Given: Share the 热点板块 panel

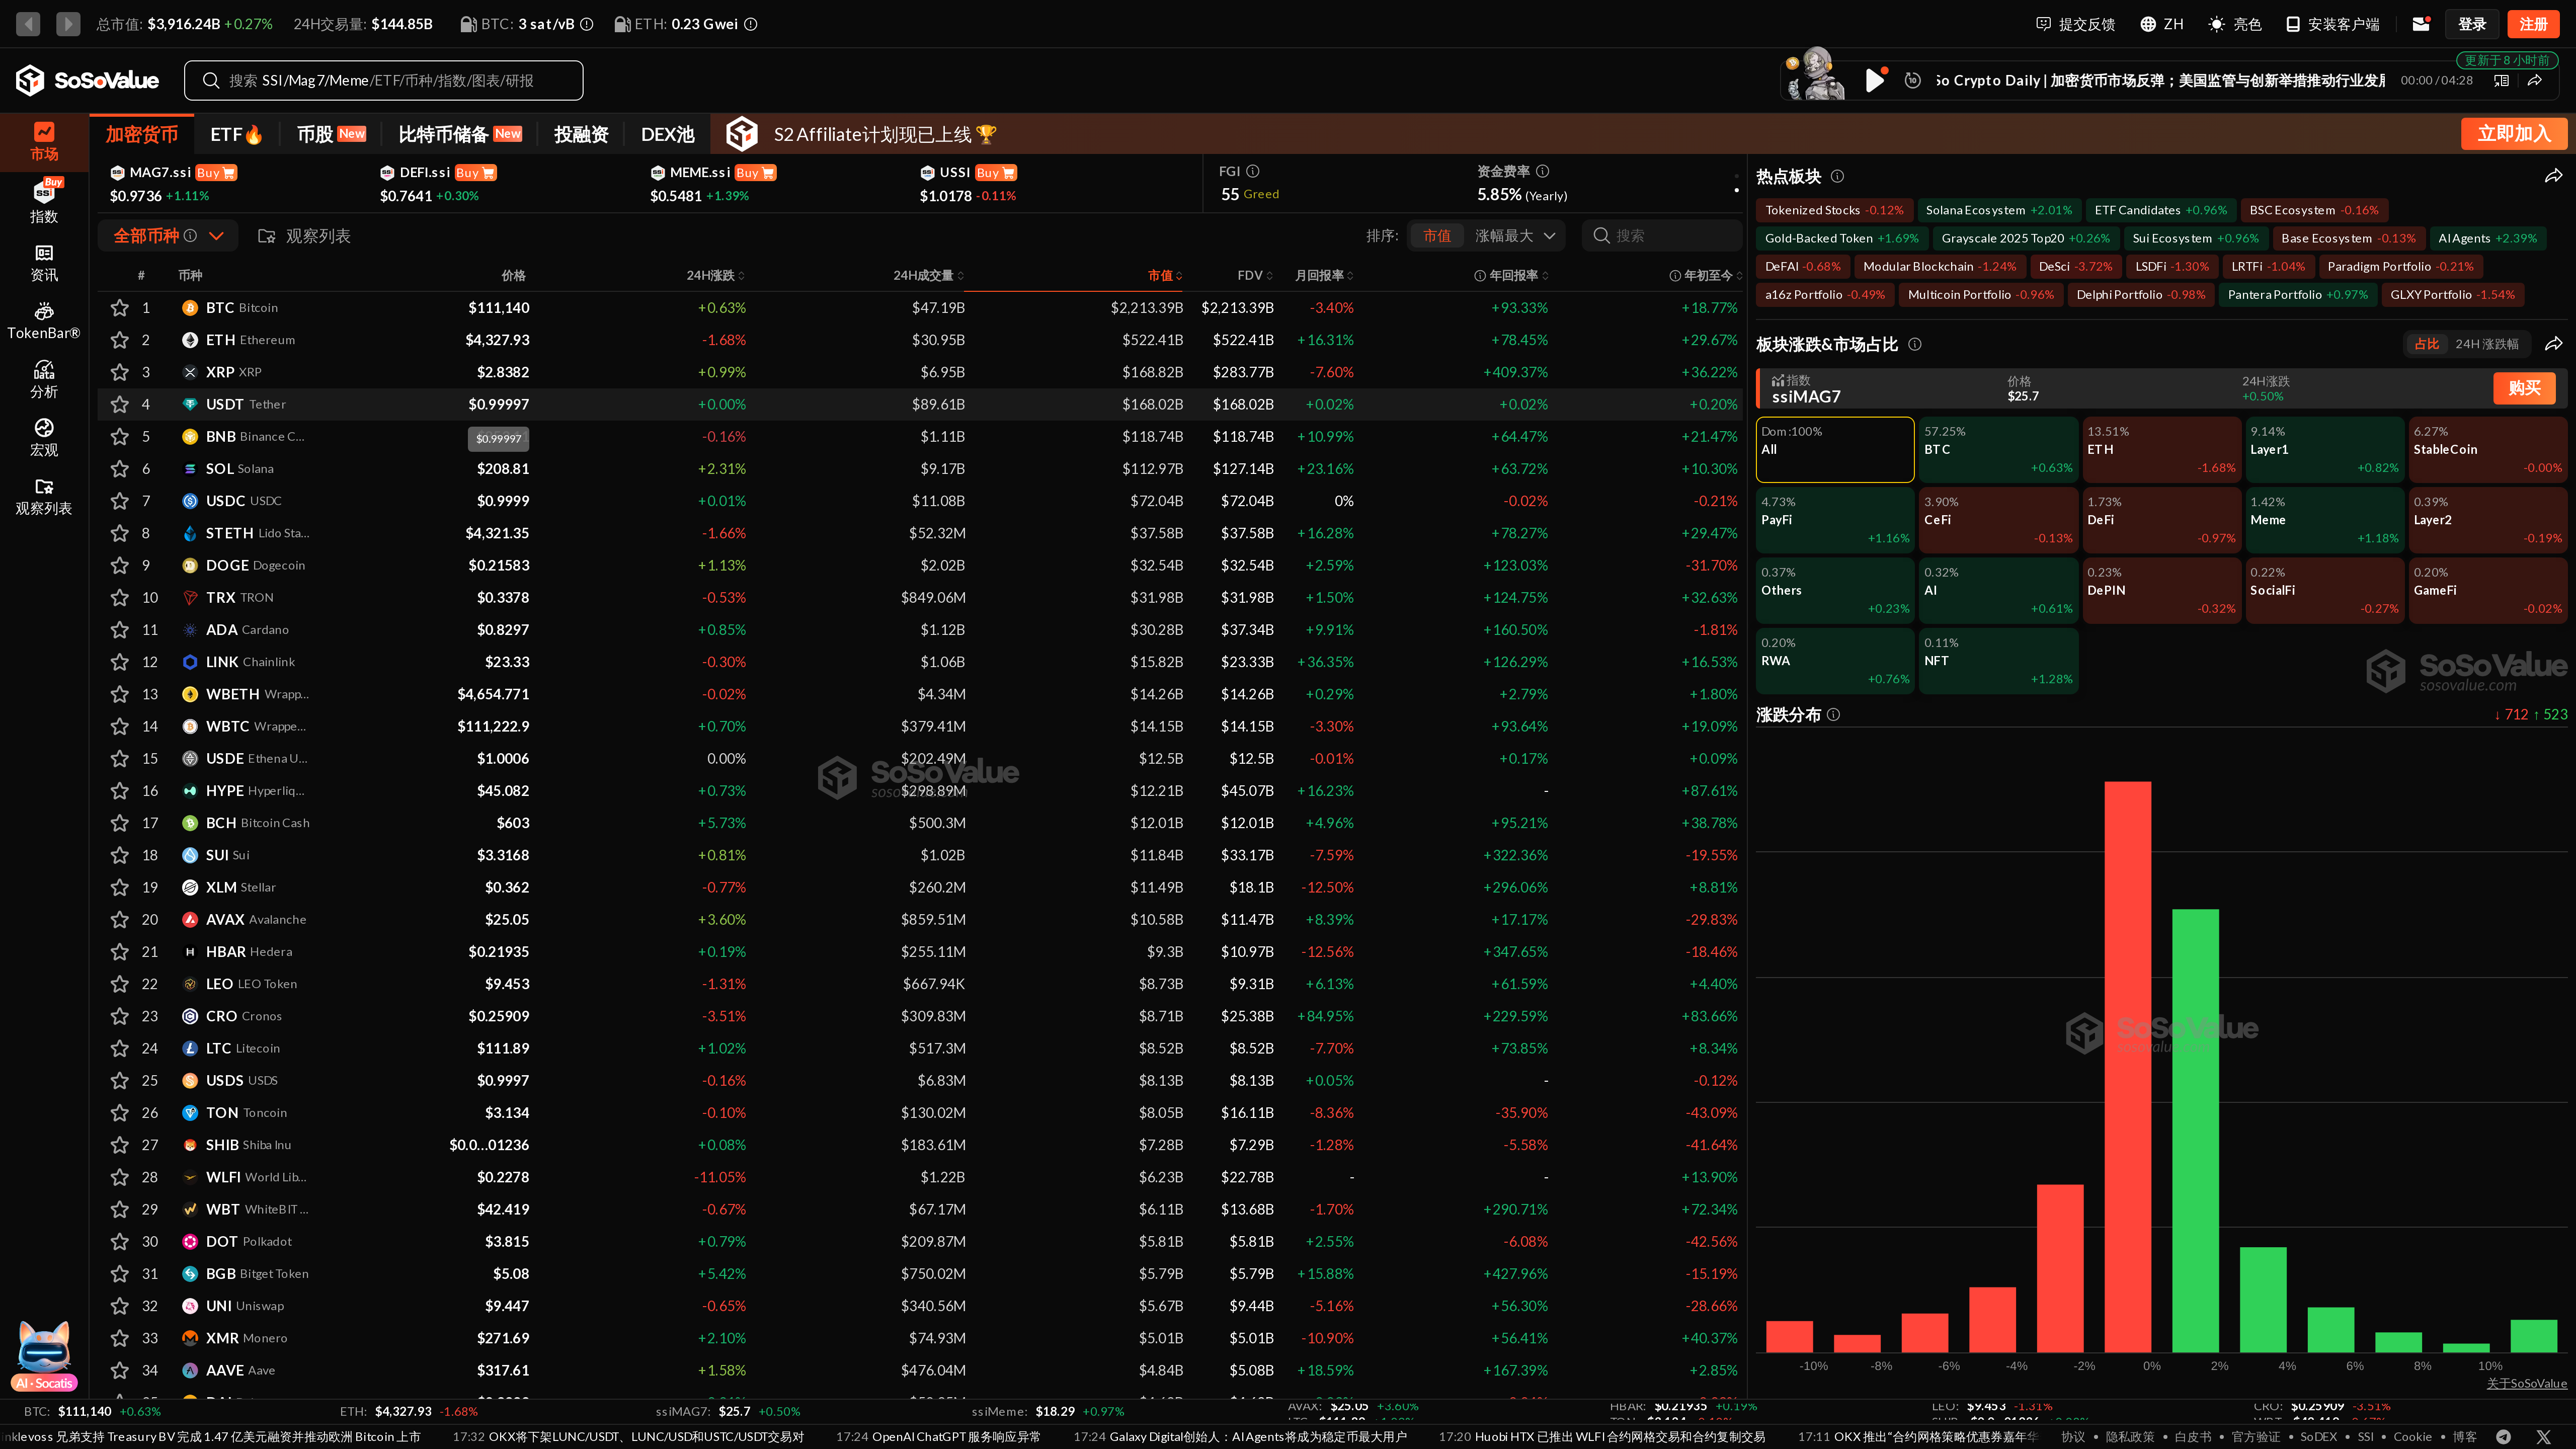Looking at the screenshot, I should coord(2553,176).
